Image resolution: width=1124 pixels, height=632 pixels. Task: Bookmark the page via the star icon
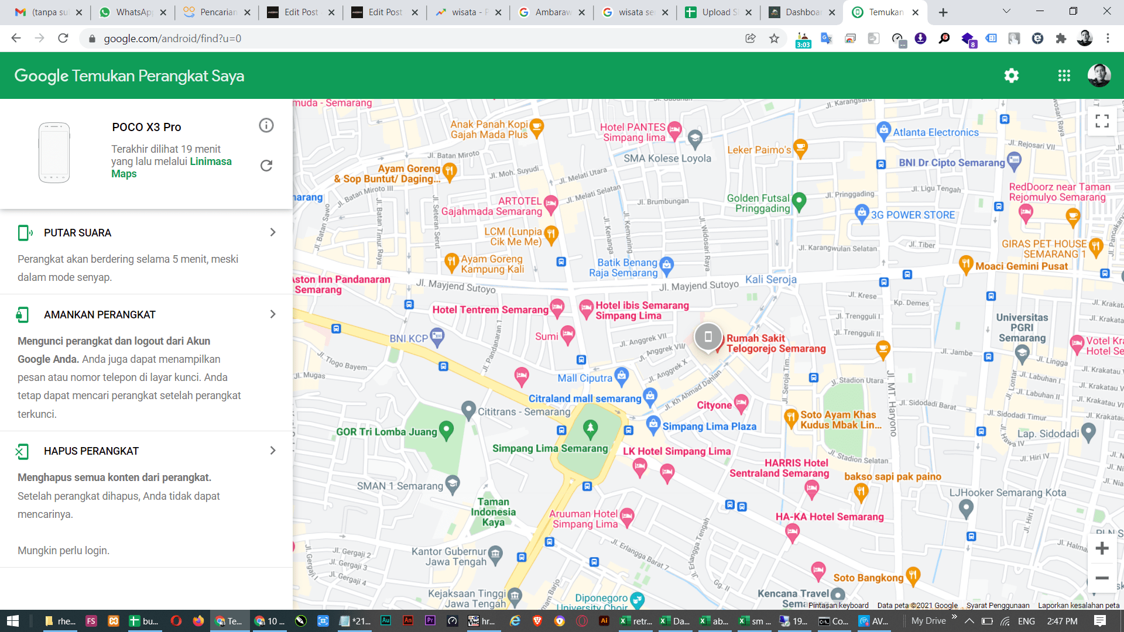pos(773,38)
